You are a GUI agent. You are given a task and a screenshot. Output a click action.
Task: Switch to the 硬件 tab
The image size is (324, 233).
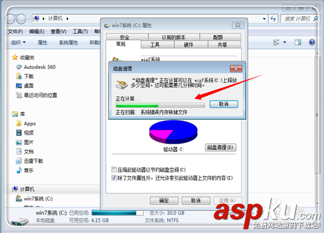pos(191,45)
